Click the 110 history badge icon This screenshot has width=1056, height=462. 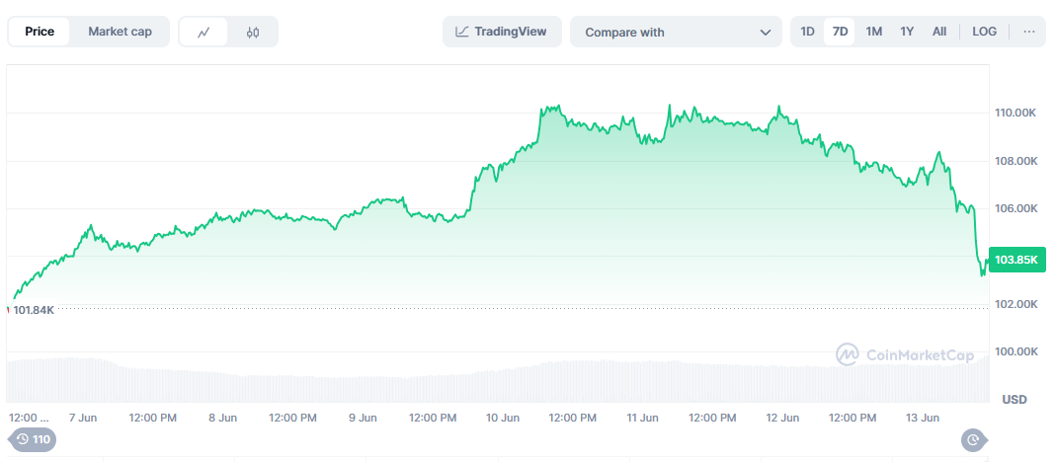pyautogui.click(x=33, y=439)
